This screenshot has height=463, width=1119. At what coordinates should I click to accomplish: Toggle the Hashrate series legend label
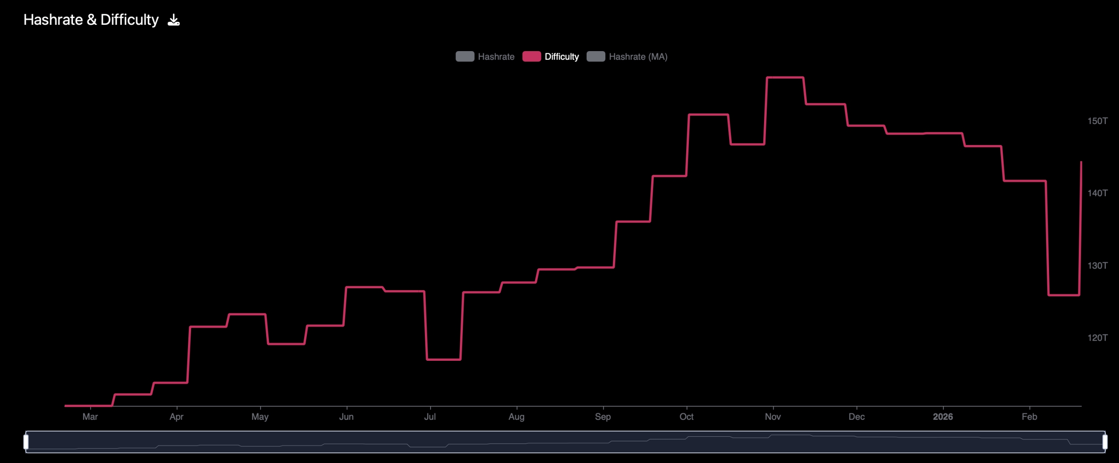pyautogui.click(x=496, y=57)
